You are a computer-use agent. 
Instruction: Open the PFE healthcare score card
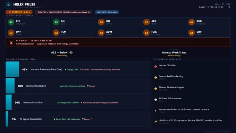[x=28, y=22]
